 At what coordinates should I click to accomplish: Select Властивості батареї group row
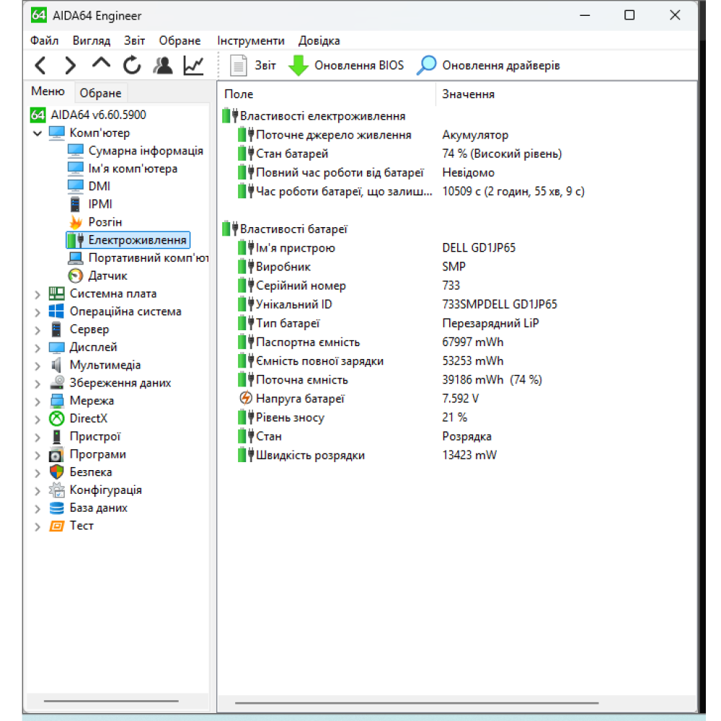pyautogui.click(x=458, y=229)
